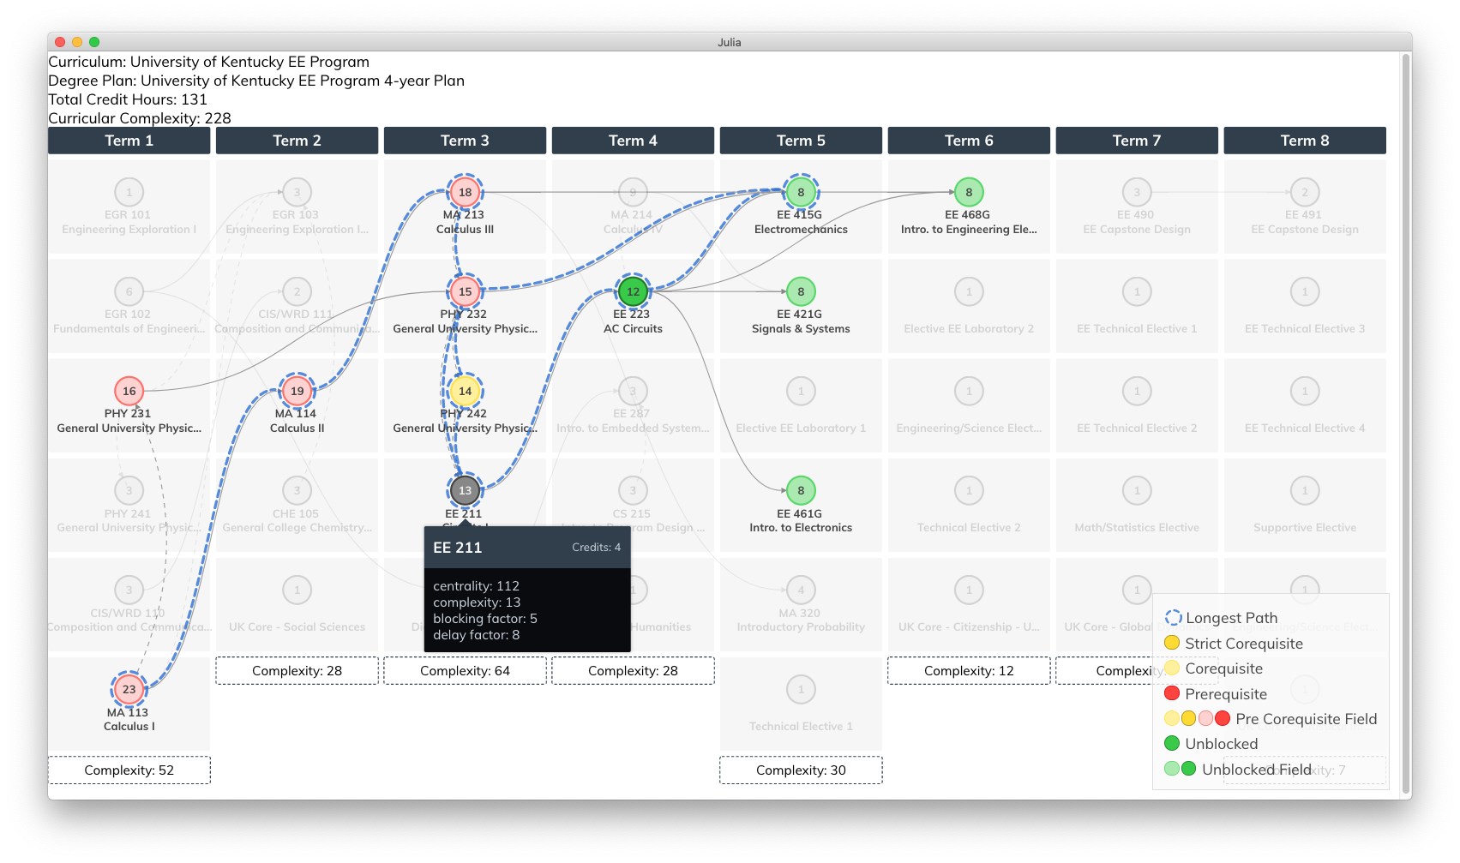Click the vertical scrollbar on the right

1405,424
